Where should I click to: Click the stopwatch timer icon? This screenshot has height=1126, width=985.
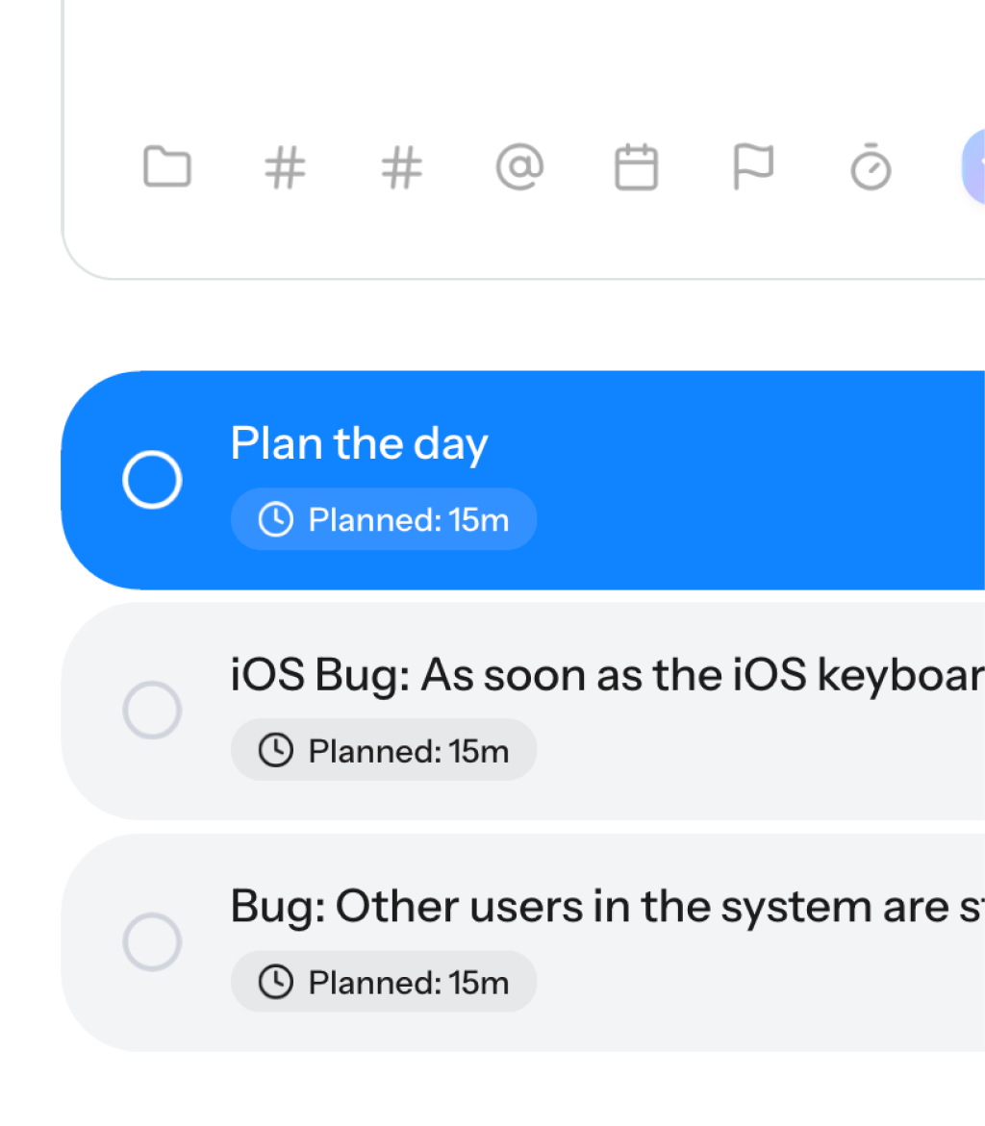(871, 168)
